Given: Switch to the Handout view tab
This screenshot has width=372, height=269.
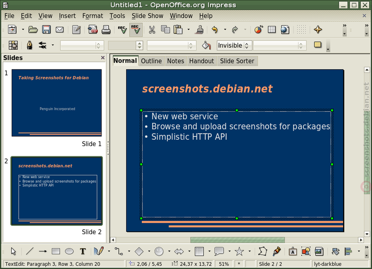Looking at the screenshot, I should [201, 61].
